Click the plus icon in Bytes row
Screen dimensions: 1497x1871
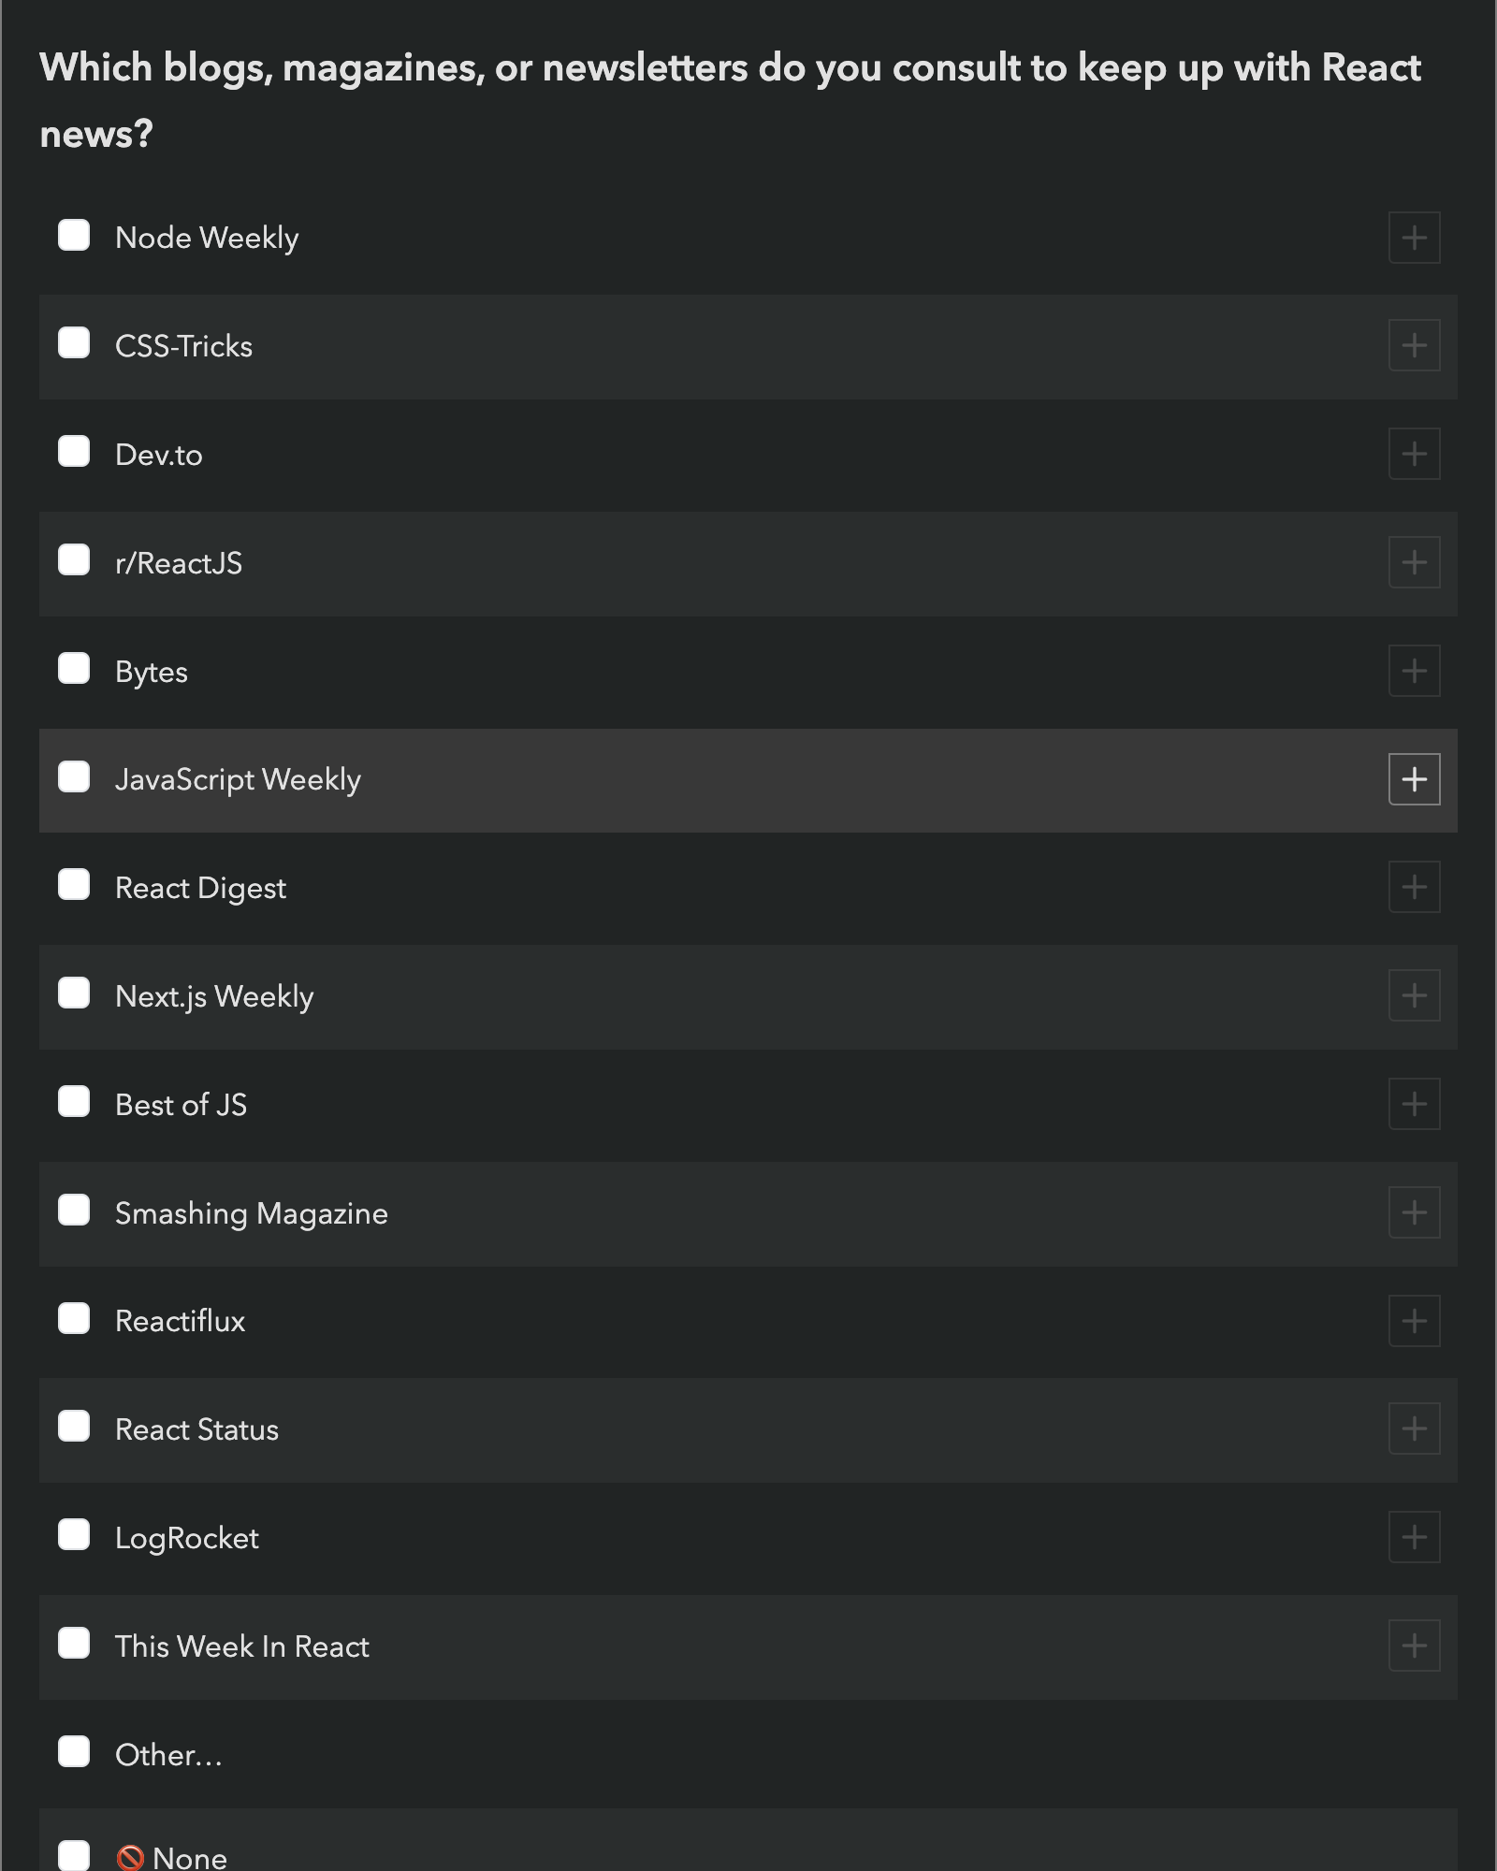pyautogui.click(x=1414, y=671)
